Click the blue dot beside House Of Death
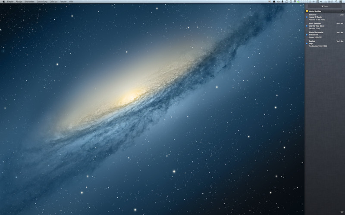The height and width of the screenshot is (215, 345). [307, 17]
